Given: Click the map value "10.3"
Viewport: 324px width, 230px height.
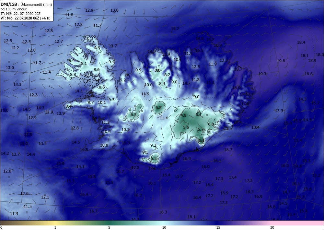Looking at the screenshot, I should (x=89, y=38).
